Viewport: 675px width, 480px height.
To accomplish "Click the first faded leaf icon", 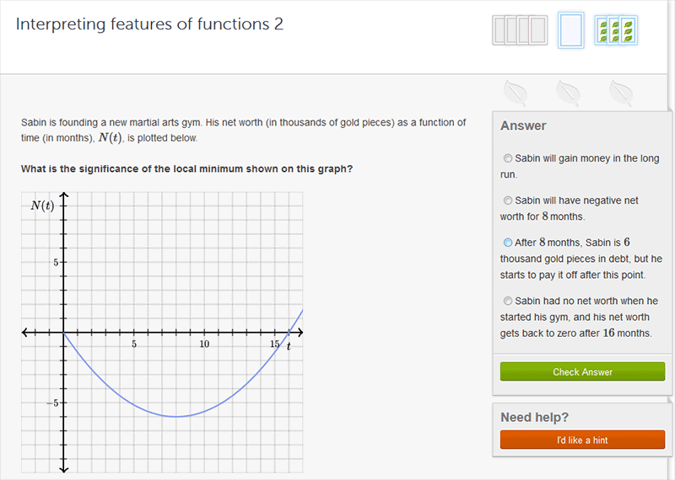I will (x=515, y=91).
